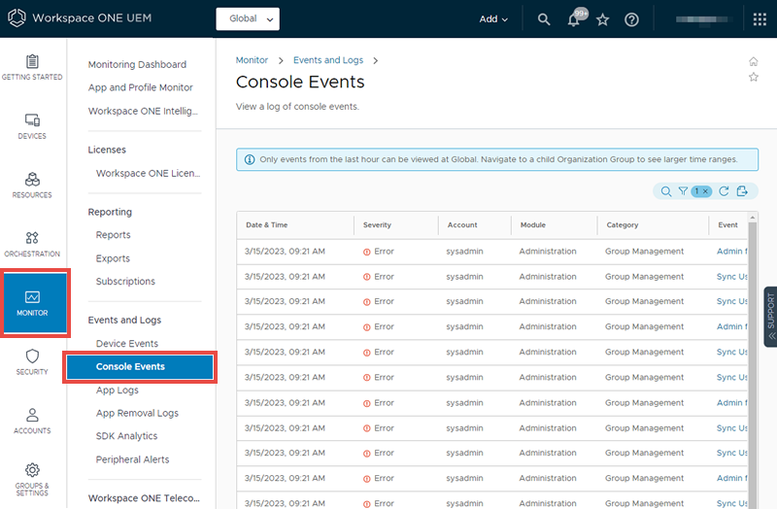Click Events and Logs breadcrumb link
The image size is (777, 509).
pos(328,60)
